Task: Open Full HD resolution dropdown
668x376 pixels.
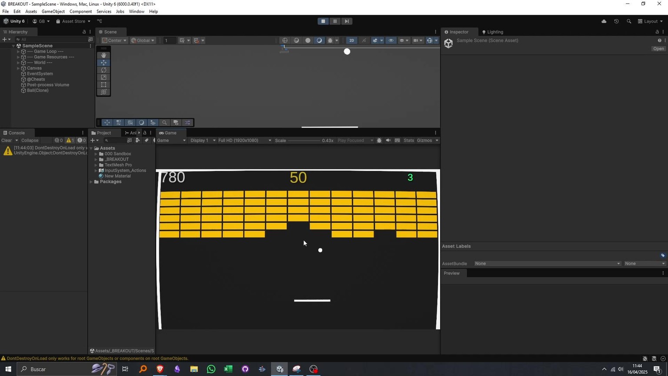Action: tap(245, 141)
